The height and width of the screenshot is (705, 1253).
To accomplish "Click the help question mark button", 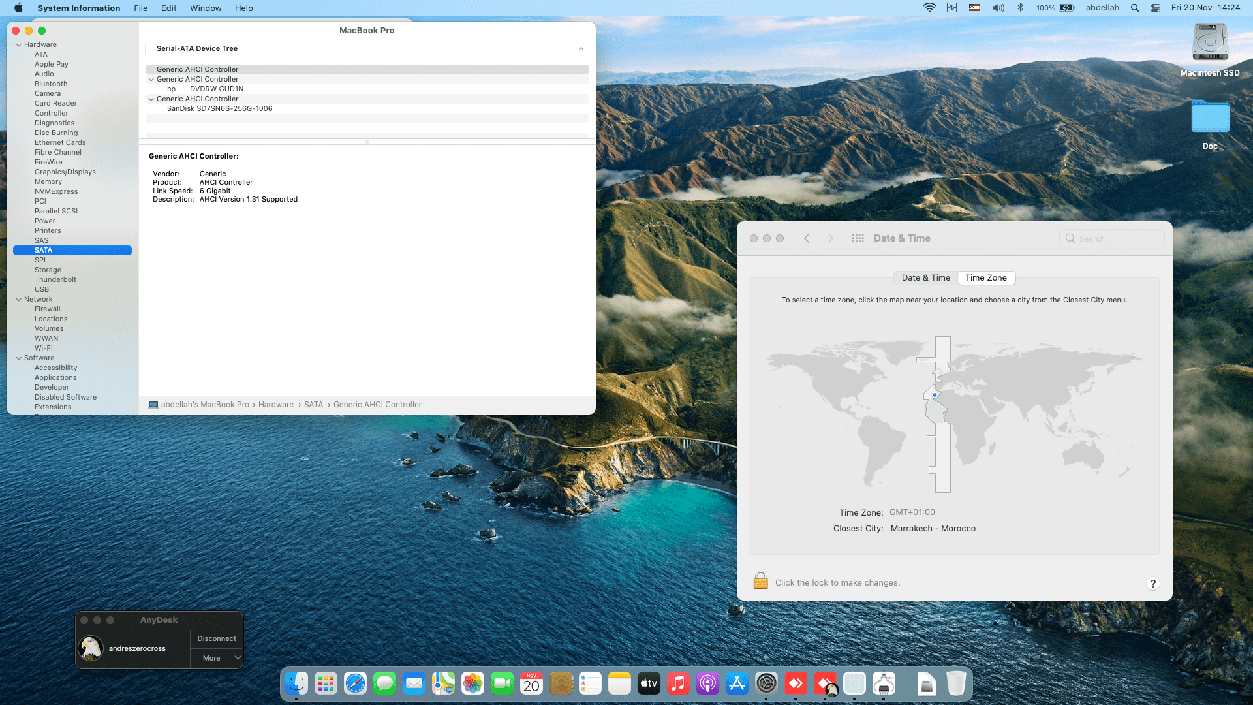I will (1152, 584).
